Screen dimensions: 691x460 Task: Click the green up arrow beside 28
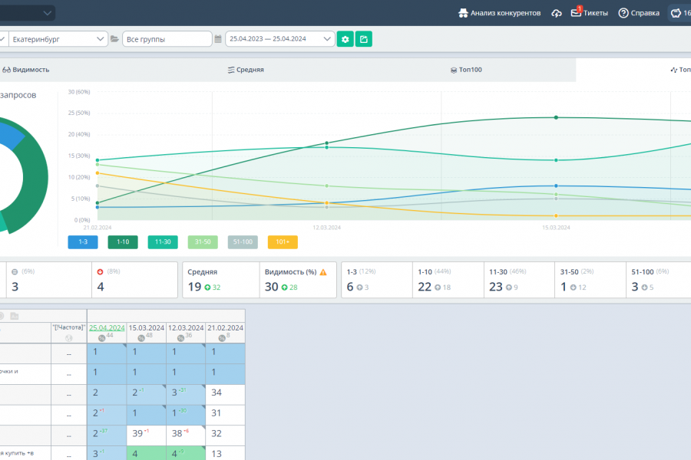pyautogui.click(x=285, y=287)
